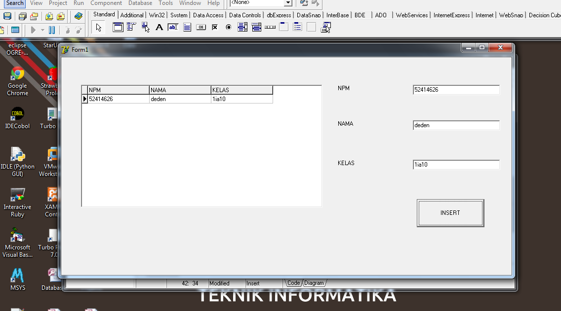
Task: Click the Save All toolbar icon
Action: tap(22, 16)
